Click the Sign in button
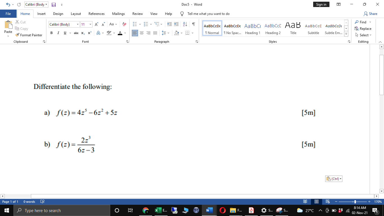 click(321, 4)
